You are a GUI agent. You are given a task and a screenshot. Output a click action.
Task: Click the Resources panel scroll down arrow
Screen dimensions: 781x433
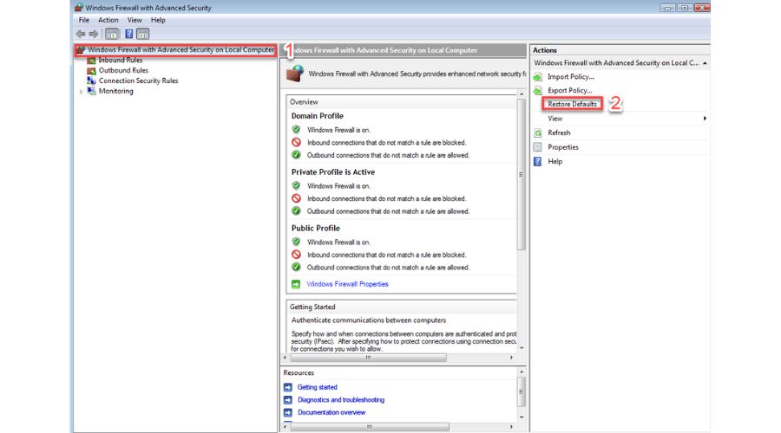coord(522,417)
